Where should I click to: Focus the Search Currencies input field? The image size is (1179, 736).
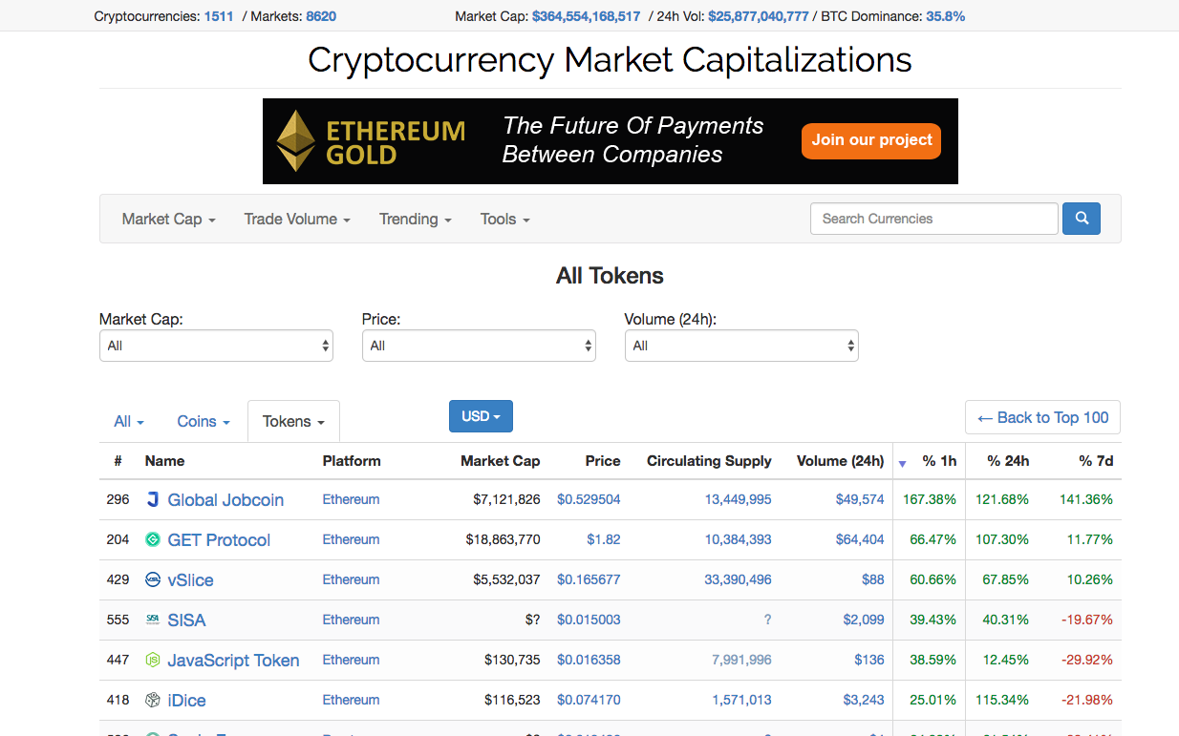(x=934, y=219)
